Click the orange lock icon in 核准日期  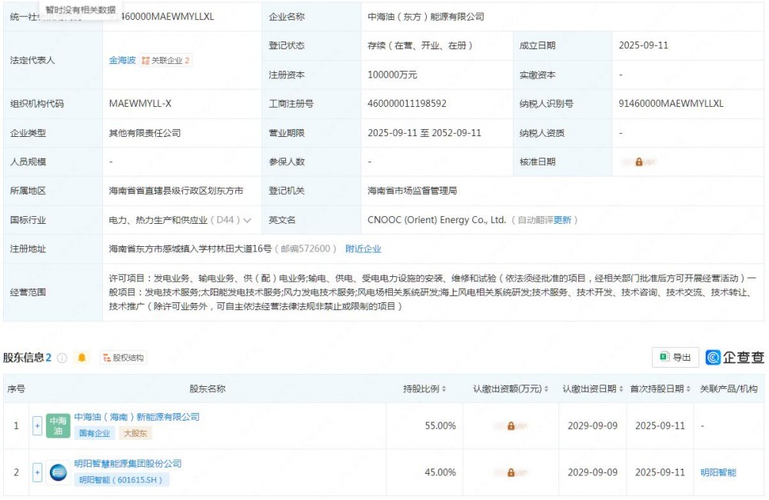641,162
